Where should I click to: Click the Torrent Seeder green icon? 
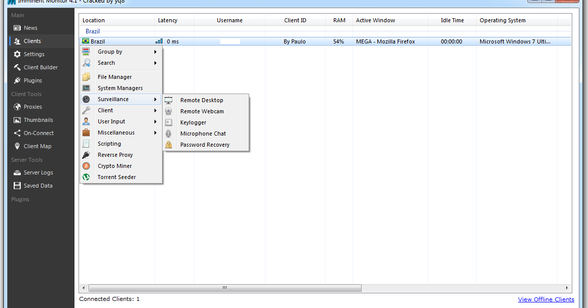(86, 177)
